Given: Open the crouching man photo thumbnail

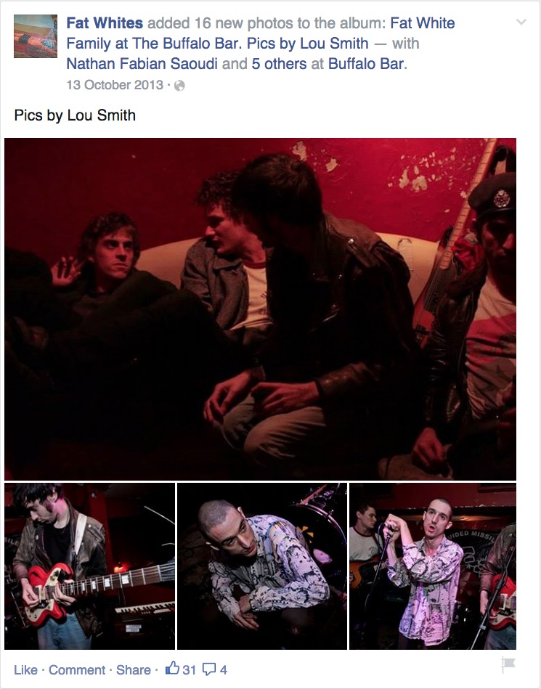Looking at the screenshot, I should tap(262, 566).
